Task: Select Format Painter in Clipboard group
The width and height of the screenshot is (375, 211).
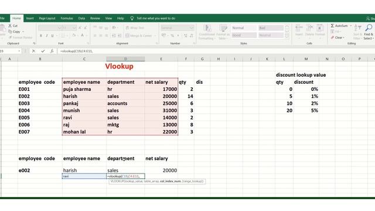Action: 21,38
